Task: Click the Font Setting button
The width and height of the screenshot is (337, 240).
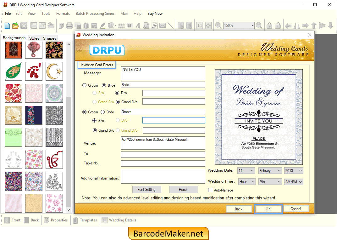Action: 146,189
